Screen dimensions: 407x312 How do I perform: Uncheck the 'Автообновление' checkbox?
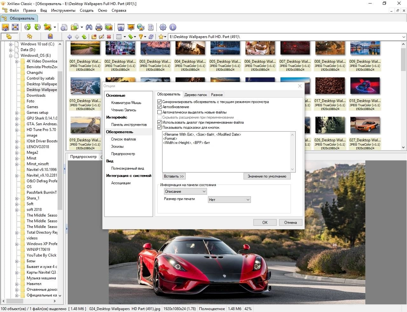(160, 107)
